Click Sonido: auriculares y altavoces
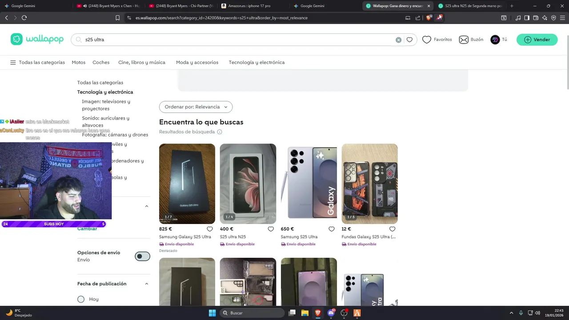Image resolution: width=569 pixels, height=320 pixels. [105, 121]
